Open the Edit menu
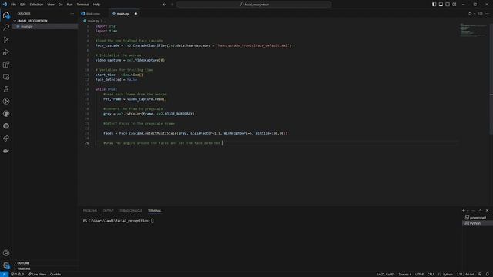The image size is (493, 277). (23, 5)
